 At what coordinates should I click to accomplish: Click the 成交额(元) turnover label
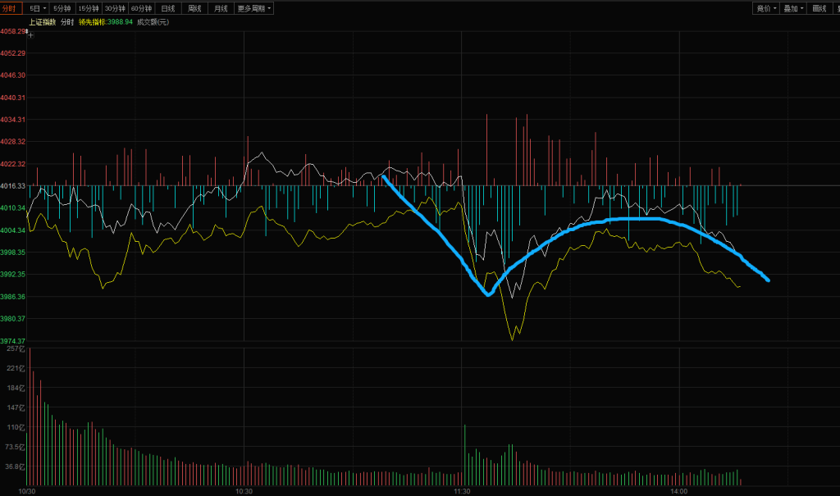click(152, 21)
